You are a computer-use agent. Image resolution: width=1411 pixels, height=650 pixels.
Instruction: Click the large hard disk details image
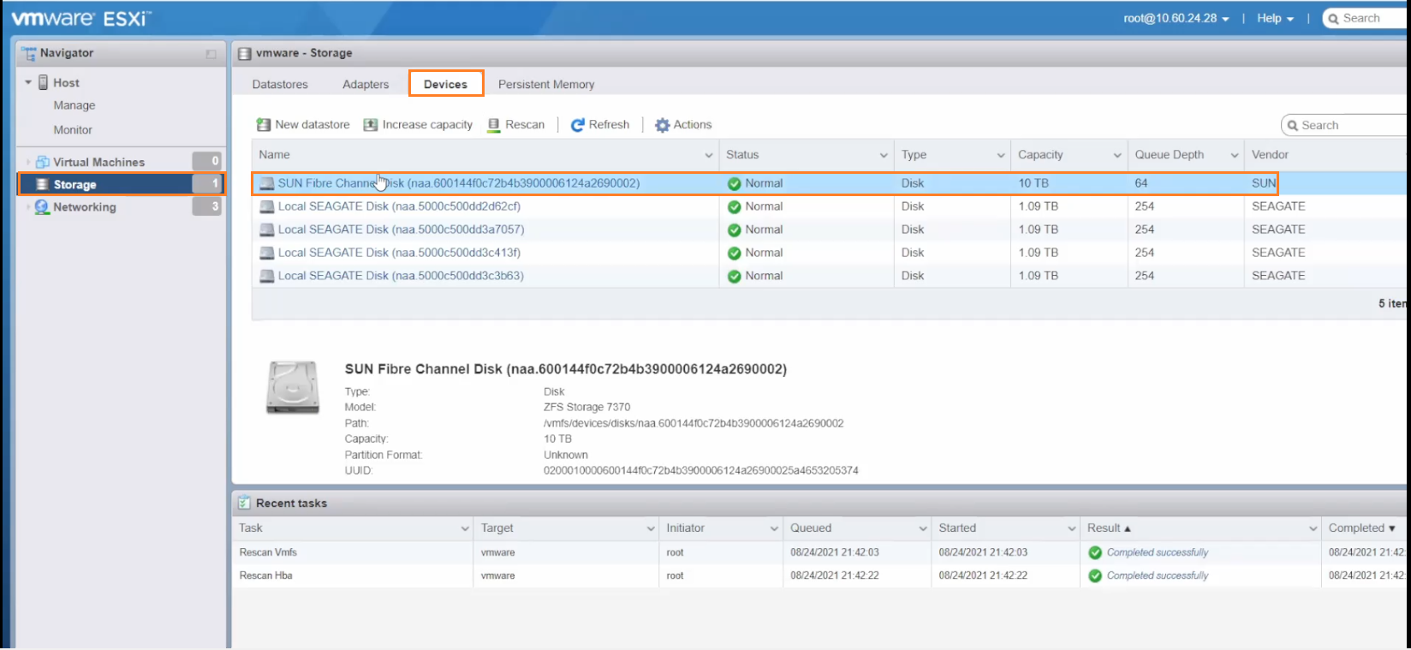(293, 387)
